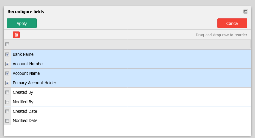The height and width of the screenshot is (138, 255).
Task: Uncheck the Account Number checkbox
Action: point(7,64)
